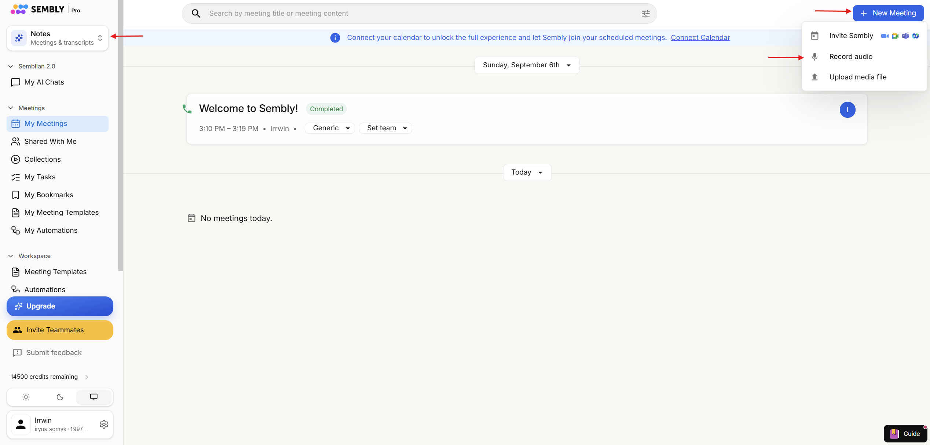Click the info icon in calendar banner
930x445 pixels.
point(335,38)
